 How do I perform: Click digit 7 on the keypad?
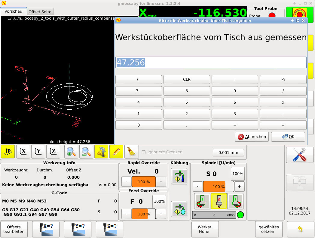coord(139,91)
